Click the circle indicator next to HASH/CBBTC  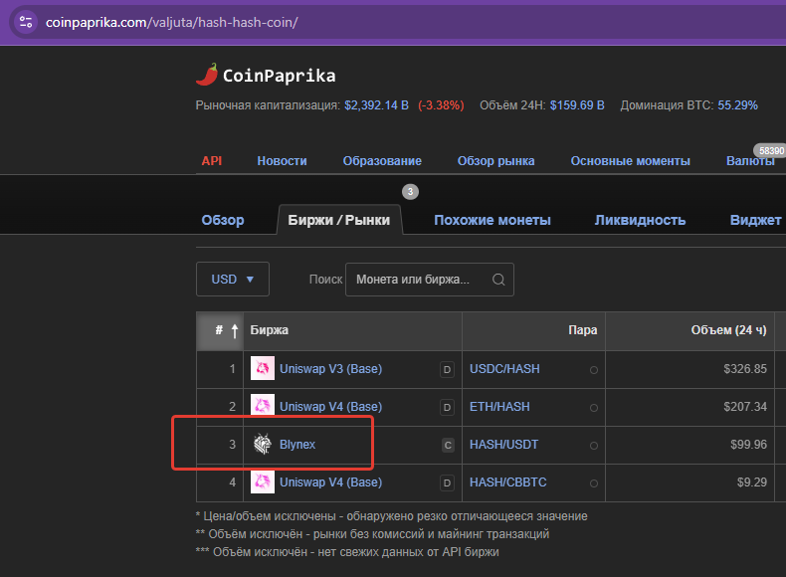tap(594, 483)
